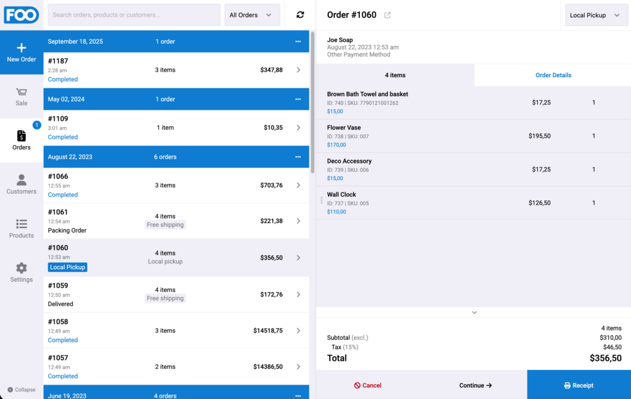Click the $170,00 Flower Vase price
The image size is (631, 399).
[x=336, y=145]
